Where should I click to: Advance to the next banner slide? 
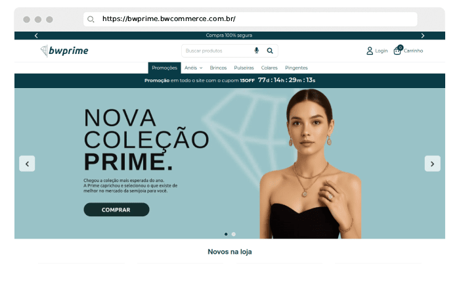(432, 164)
